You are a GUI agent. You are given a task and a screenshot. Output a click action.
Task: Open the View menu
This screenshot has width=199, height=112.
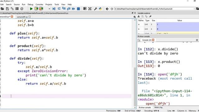[63, 4]
